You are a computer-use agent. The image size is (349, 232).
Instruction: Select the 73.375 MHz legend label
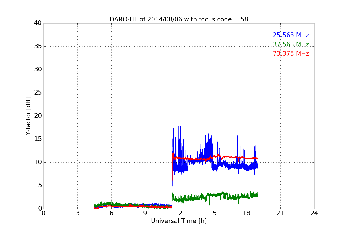(x=291, y=54)
